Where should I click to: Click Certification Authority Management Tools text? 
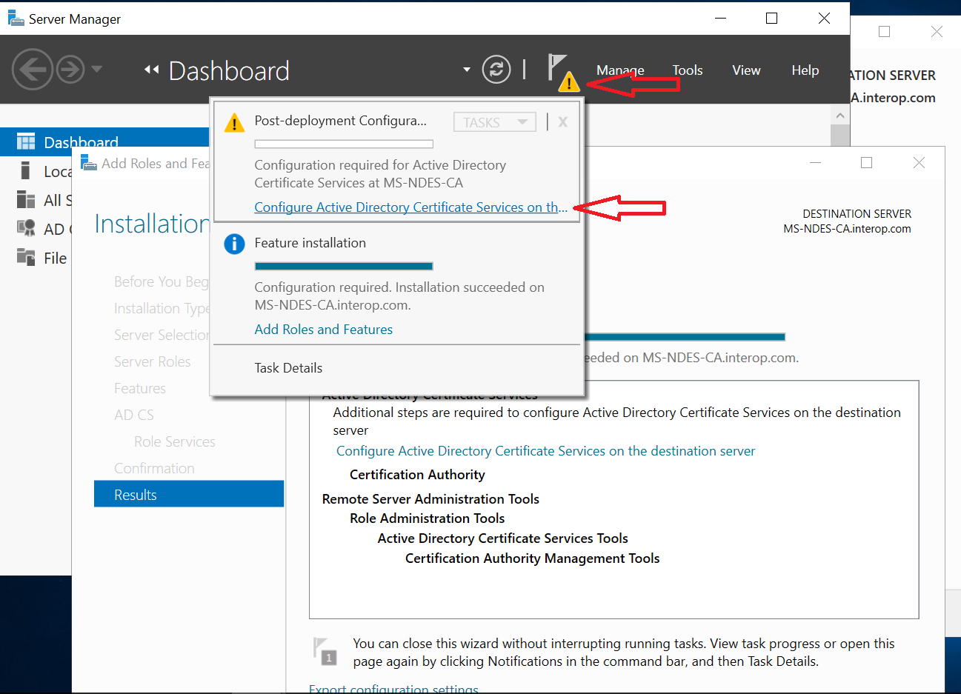[x=532, y=558]
